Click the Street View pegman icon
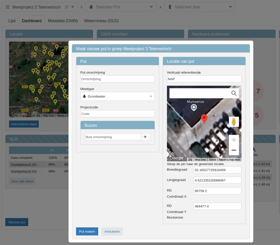This screenshot has width=280, height=245. click(x=234, y=122)
